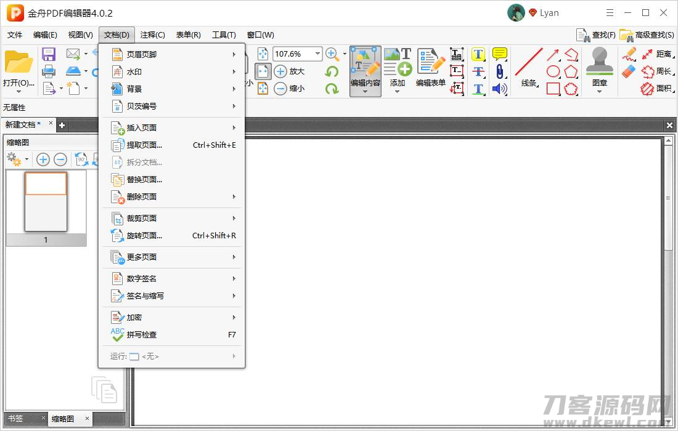Select the 距离 distance measure tool
678x431 pixels.
[658, 54]
